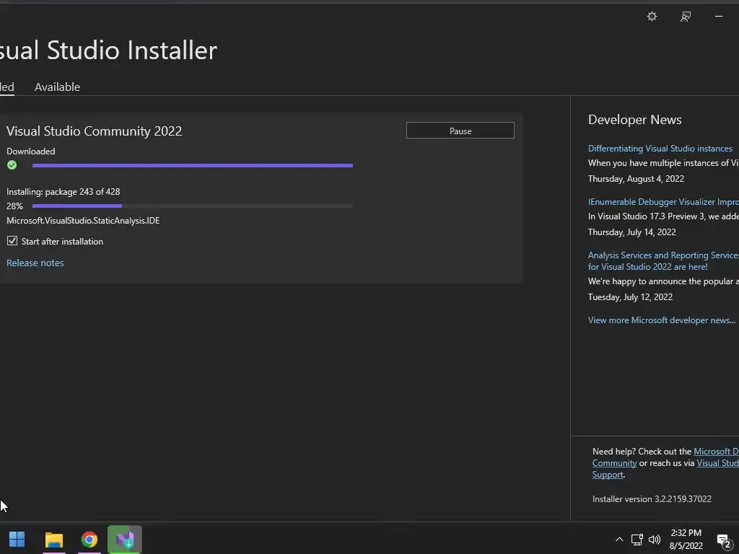Click the Downloaded progress bar

(192, 165)
